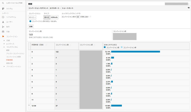Click help icon in 所要時間（日数） header
Screen dimensions: 191x112
[x=46, y=45]
